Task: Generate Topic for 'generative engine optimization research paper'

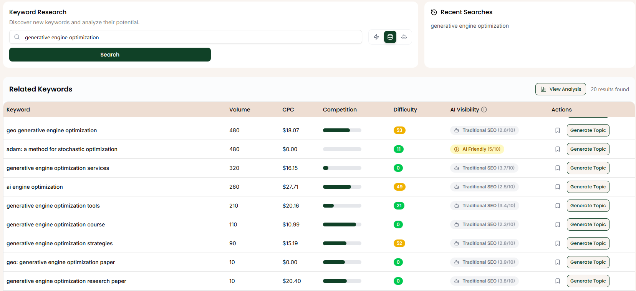Action: point(588,281)
